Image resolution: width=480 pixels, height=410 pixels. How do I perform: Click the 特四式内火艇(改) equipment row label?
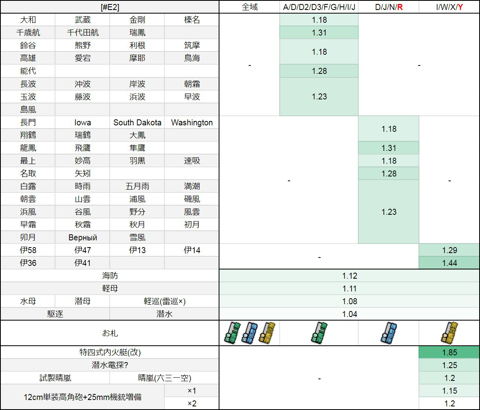(x=110, y=353)
